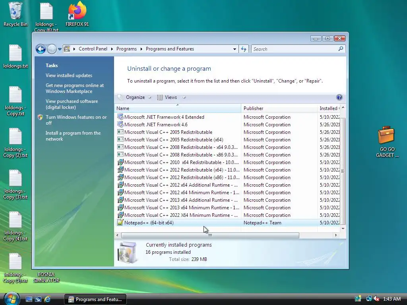Image resolution: width=407 pixels, height=305 pixels.
Task: Click Programs and Features breadcrumb segment
Action: pyautogui.click(x=170, y=49)
